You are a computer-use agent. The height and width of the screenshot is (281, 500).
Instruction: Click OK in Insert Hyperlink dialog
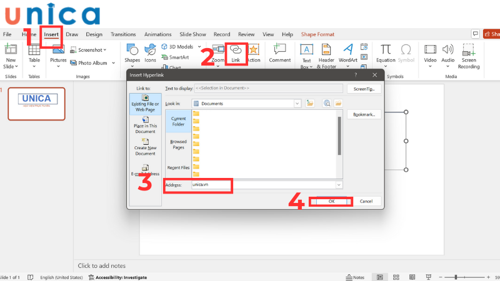point(331,201)
